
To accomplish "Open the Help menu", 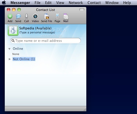I will (x=127, y=3).
